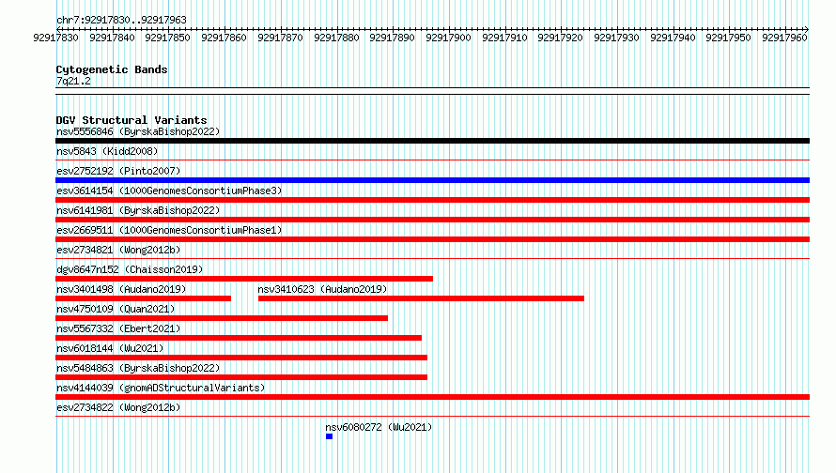Select the black nsv5556846 variant bar
The height and width of the screenshot is (473, 836).
[432, 141]
